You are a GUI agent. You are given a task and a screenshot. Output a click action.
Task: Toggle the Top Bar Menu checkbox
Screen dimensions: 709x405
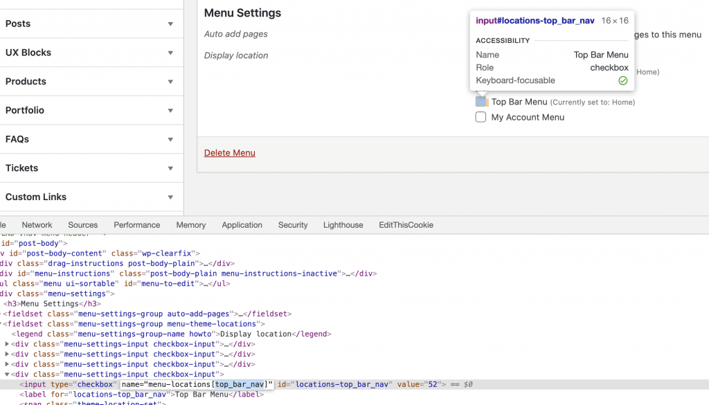tap(481, 102)
